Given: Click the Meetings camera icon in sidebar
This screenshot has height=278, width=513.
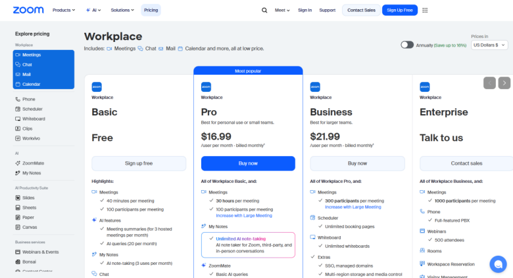Looking at the screenshot, I should point(18,55).
